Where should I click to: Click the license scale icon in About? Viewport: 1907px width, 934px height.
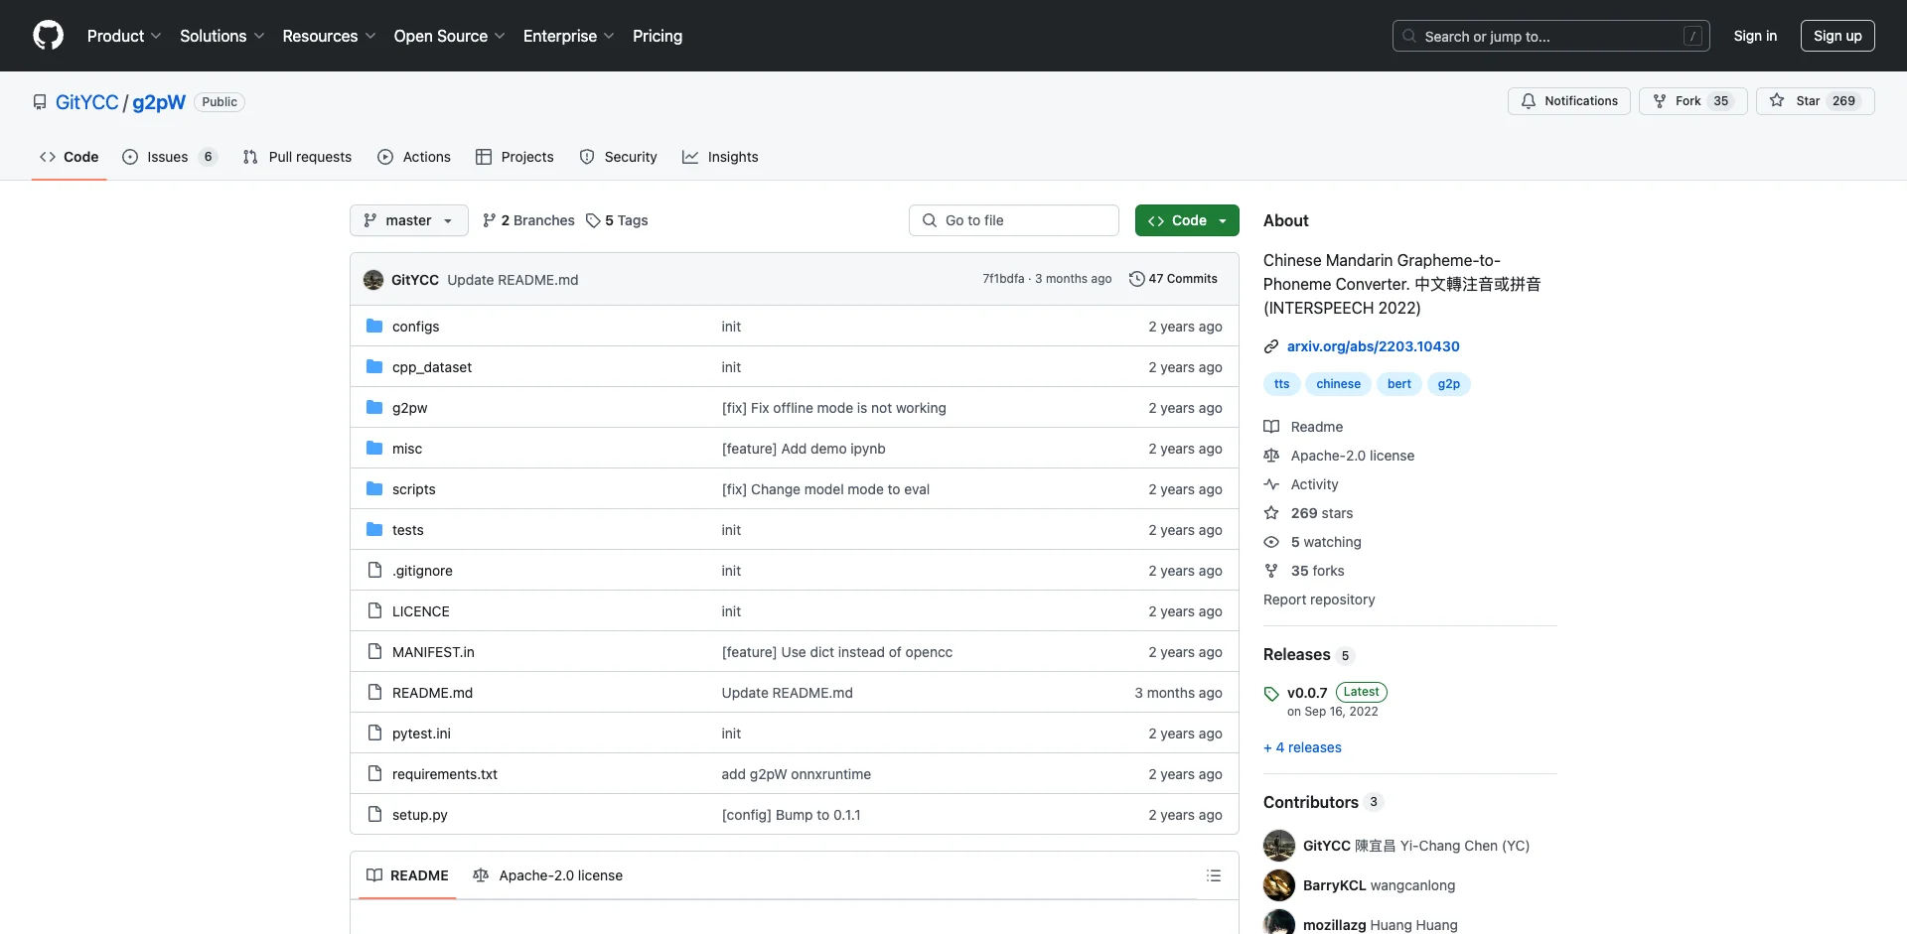1271,456
